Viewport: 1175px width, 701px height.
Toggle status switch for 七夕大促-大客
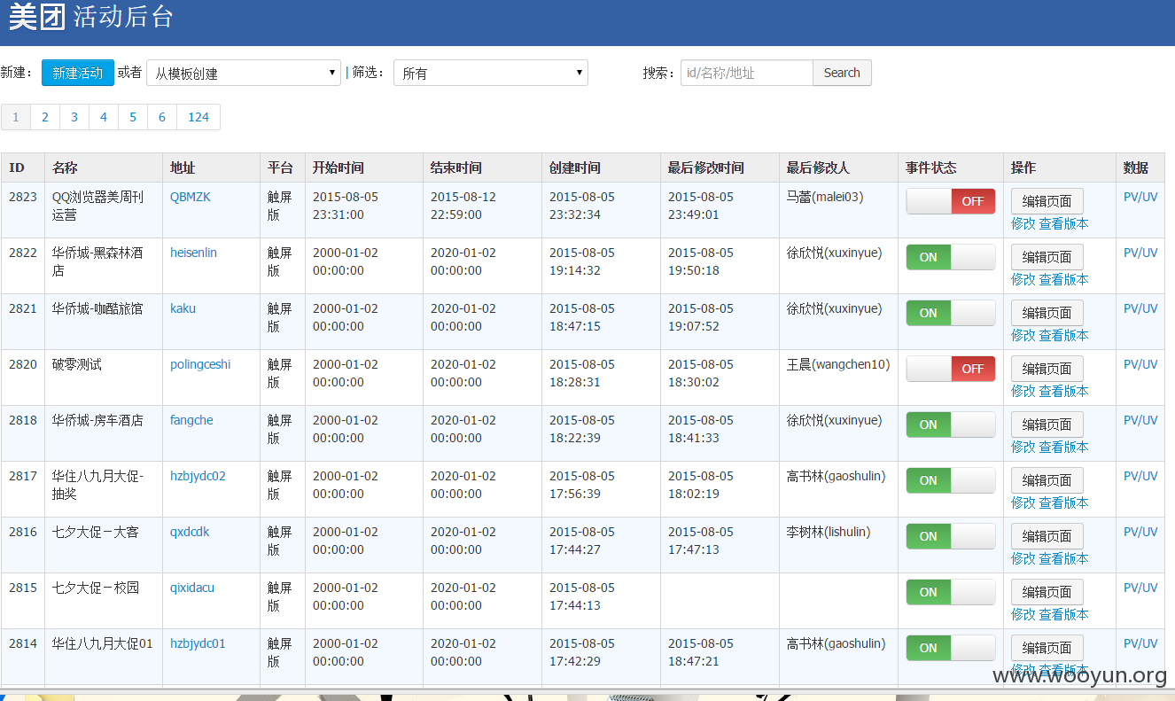950,536
